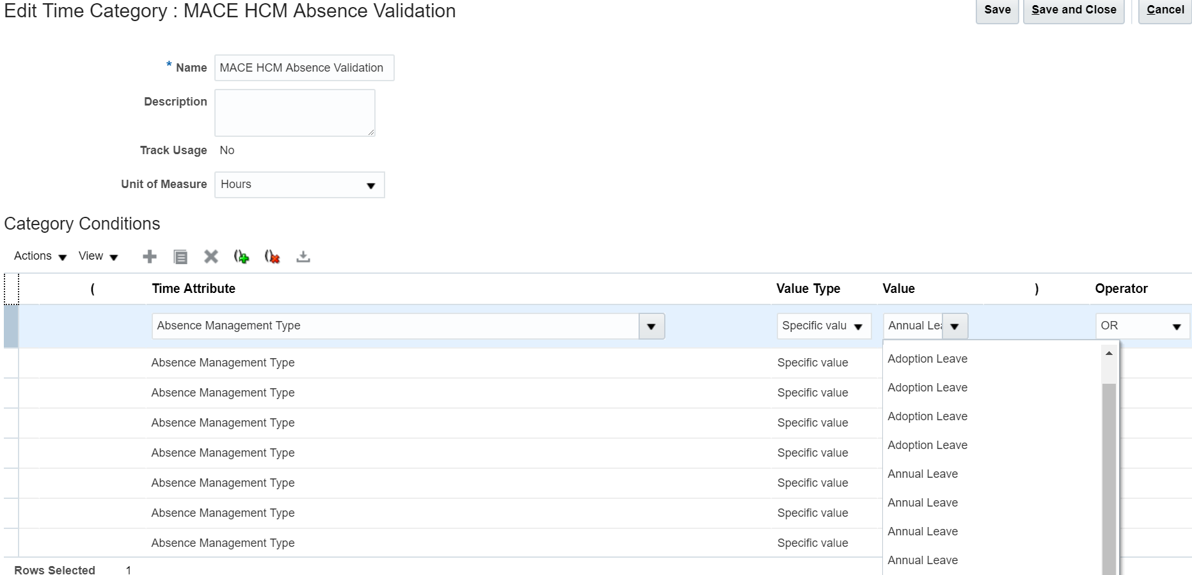Screen dimensions: 1192x575
Task: Add a new category condition row
Action: click(149, 256)
